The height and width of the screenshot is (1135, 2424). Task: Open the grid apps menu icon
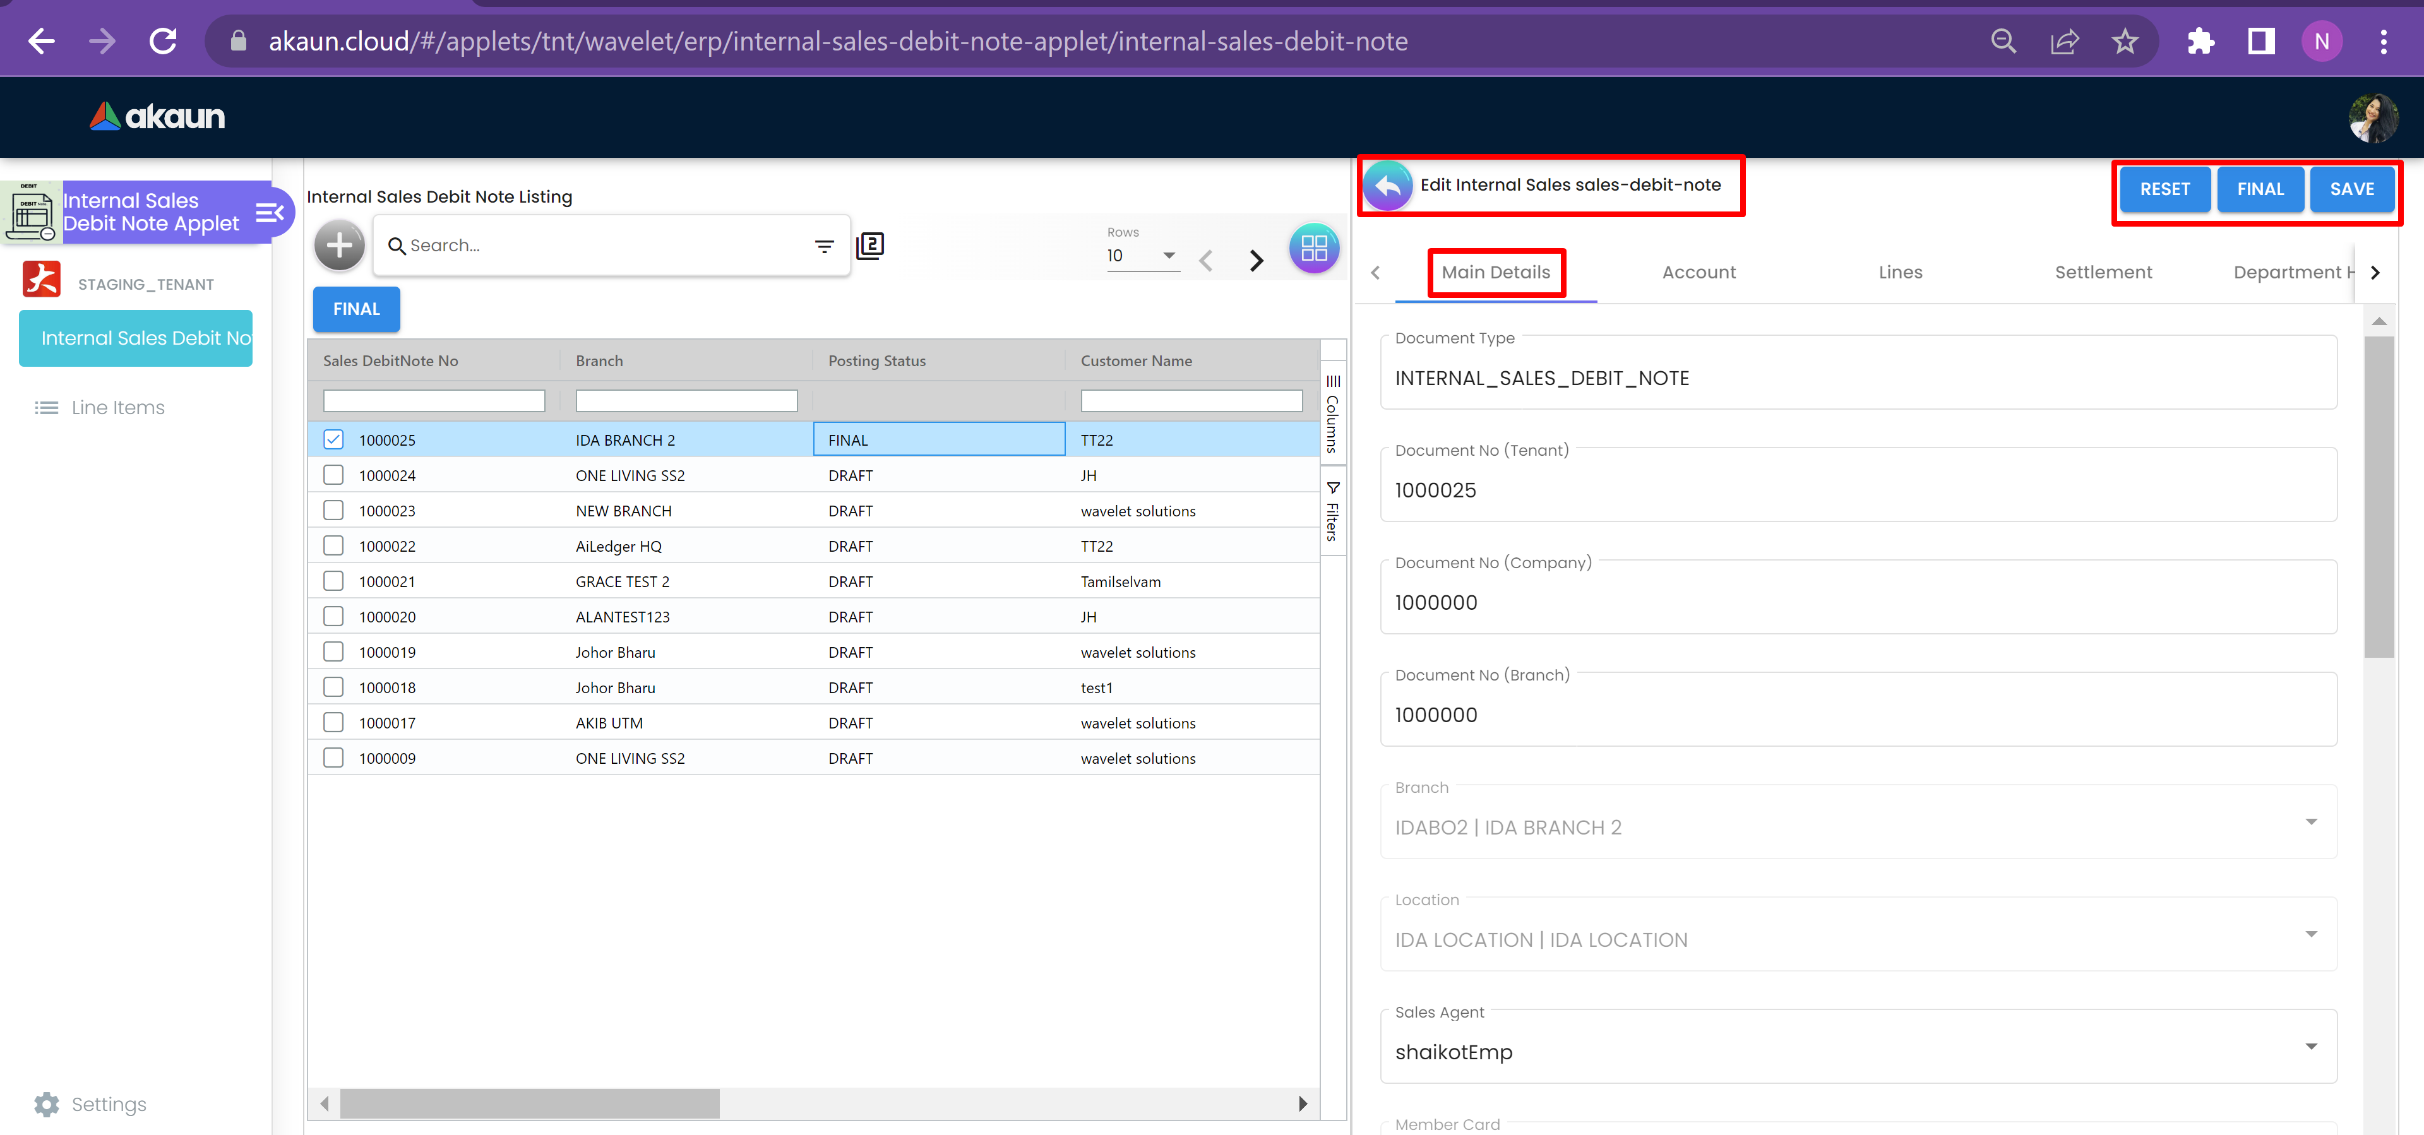(1313, 249)
